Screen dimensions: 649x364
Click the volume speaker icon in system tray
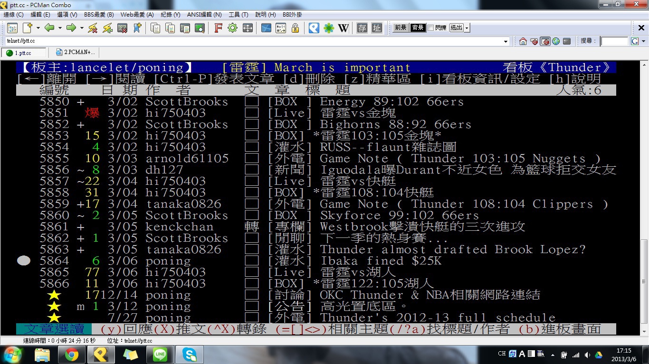click(x=587, y=355)
